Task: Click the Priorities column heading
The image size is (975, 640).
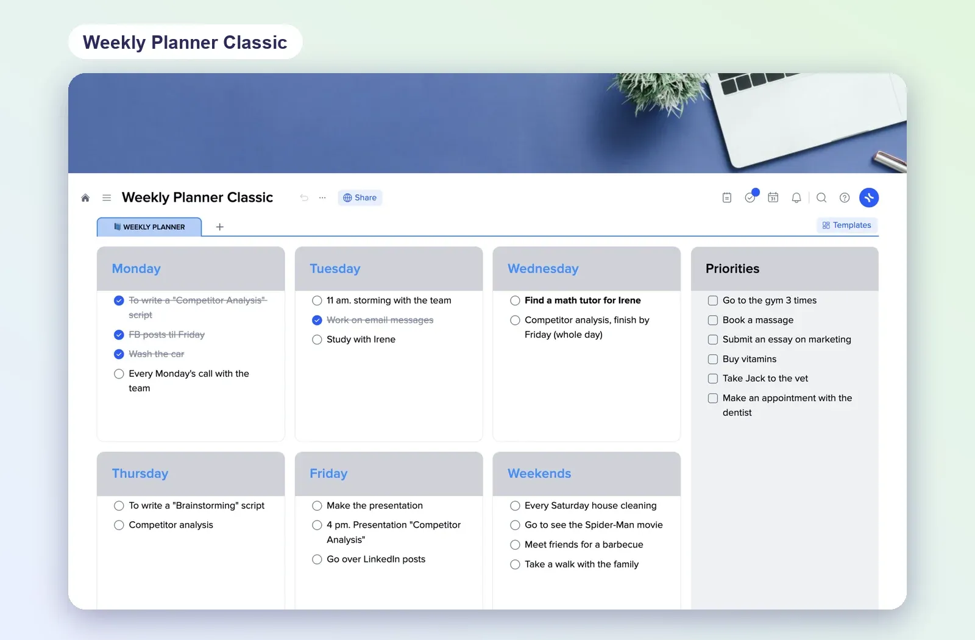Action: (732, 269)
